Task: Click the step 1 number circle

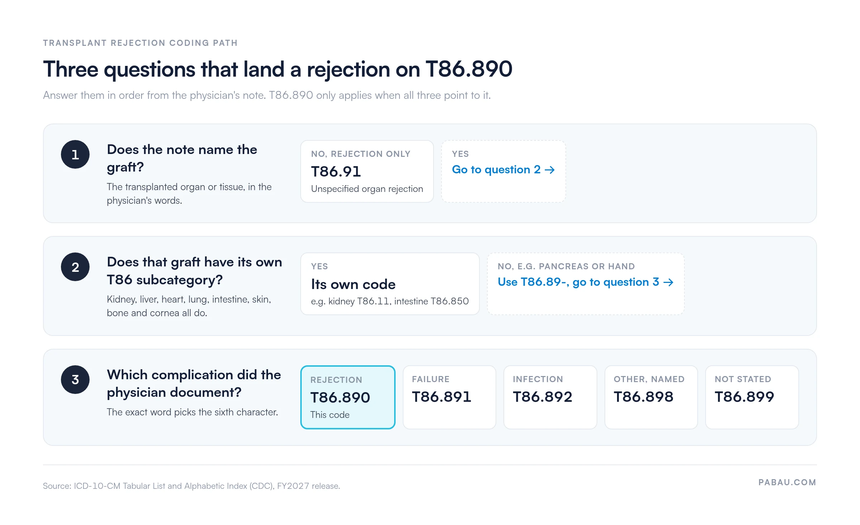Action: (x=75, y=154)
